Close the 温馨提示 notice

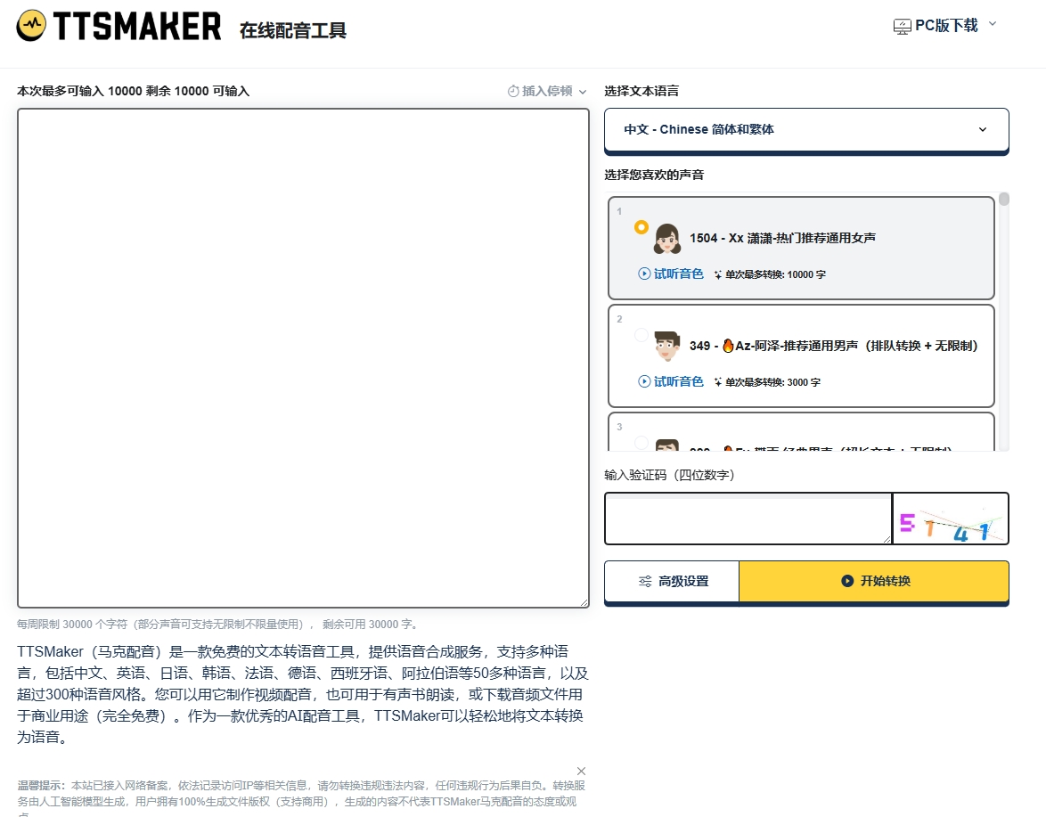coord(581,771)
